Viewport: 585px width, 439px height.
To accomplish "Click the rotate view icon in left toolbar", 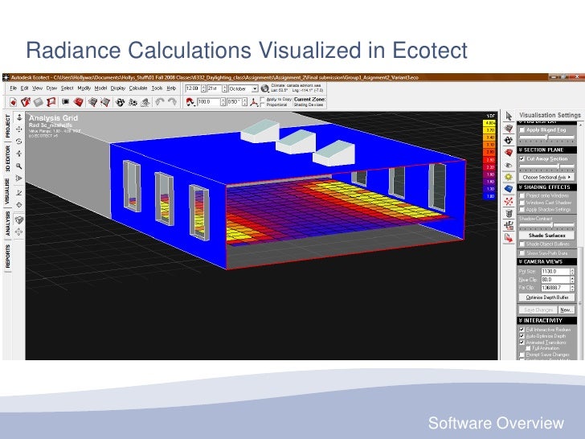I will tap(19, 142).
